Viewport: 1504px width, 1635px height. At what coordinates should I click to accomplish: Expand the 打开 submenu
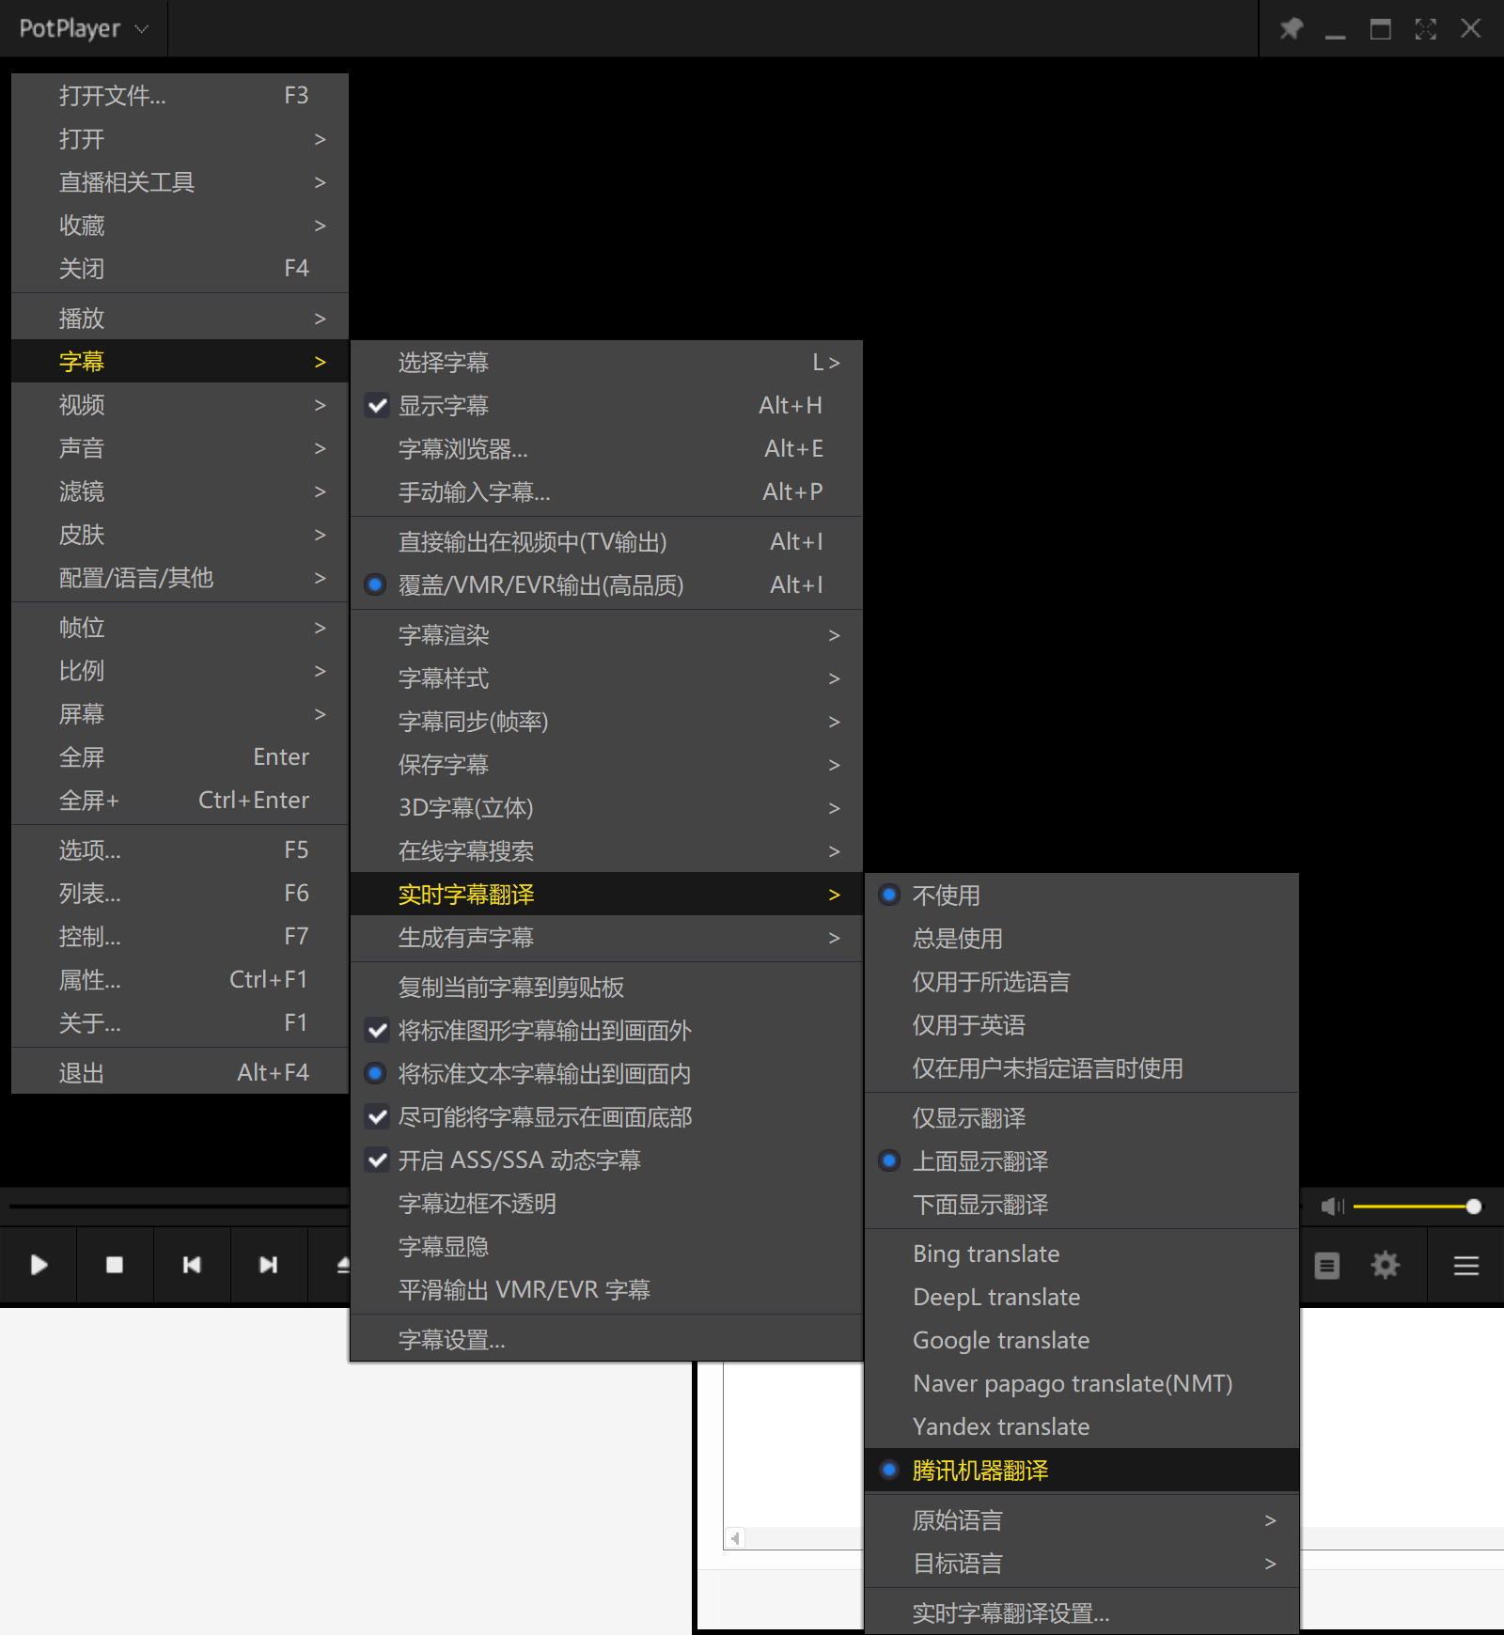(180, 139)
